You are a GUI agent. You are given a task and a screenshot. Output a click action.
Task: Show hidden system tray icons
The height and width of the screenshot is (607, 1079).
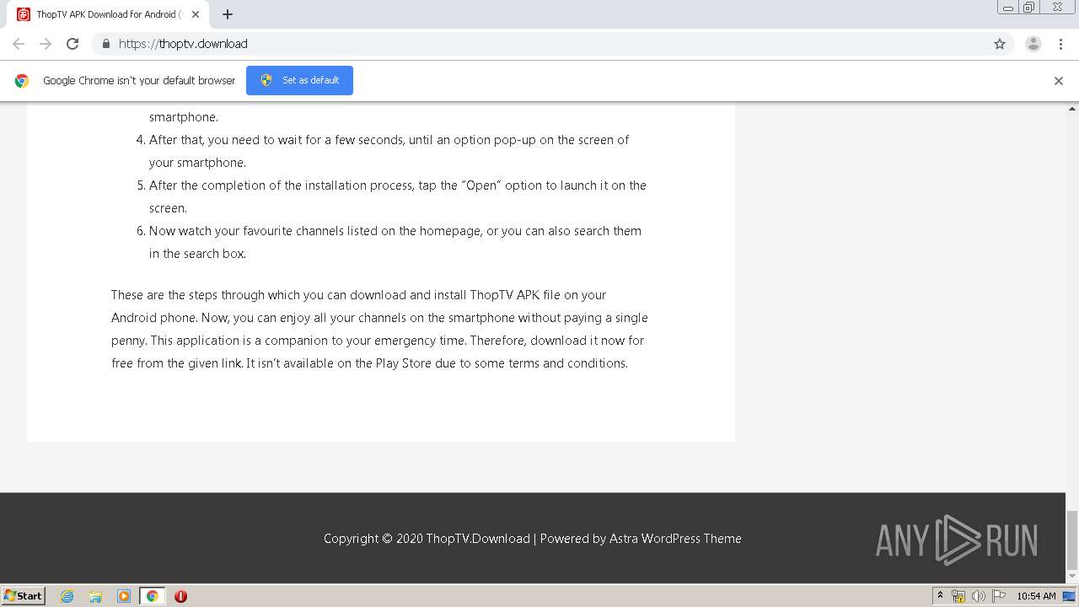coord(940,596)
